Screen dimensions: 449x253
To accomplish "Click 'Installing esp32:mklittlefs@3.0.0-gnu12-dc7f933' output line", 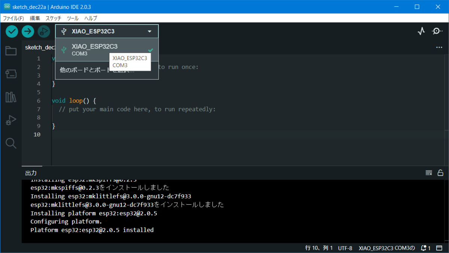I will click(111, 196).
